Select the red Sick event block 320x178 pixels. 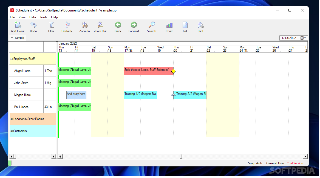pyautogui.click(x=149, y=71)
